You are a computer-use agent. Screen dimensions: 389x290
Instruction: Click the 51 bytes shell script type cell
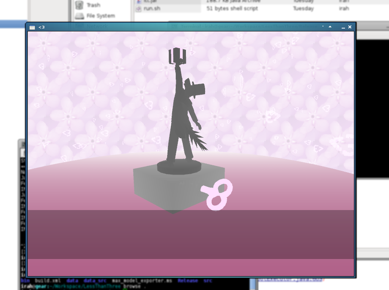coord(232,8)
